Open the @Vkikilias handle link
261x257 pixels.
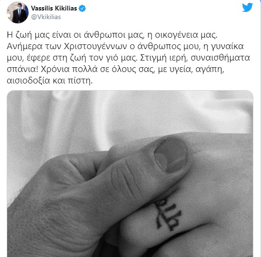(x=46, y=17)
